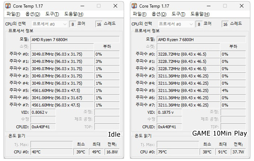Click thread count box 16 in GAME window
The width and height of the screenshot is (254, 161).
click(x=225, y=24)
